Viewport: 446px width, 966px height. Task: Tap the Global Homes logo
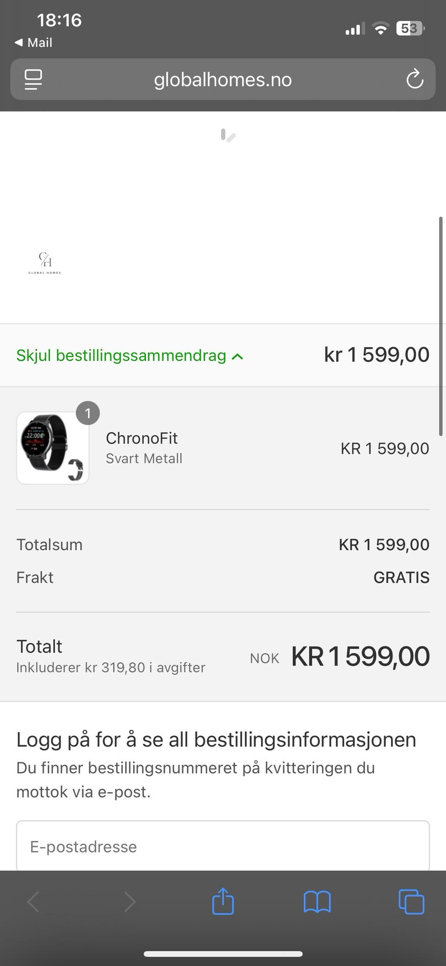click(x=45, y=263)
